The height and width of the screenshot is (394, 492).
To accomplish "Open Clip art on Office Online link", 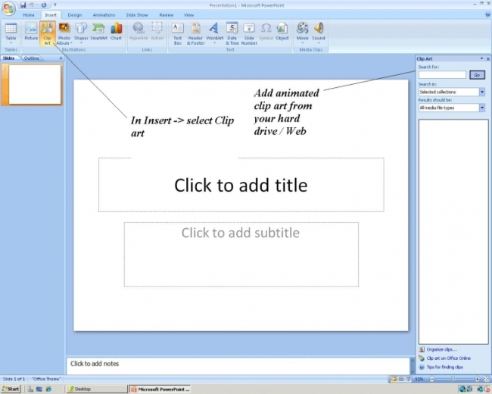I will [448, 358].
